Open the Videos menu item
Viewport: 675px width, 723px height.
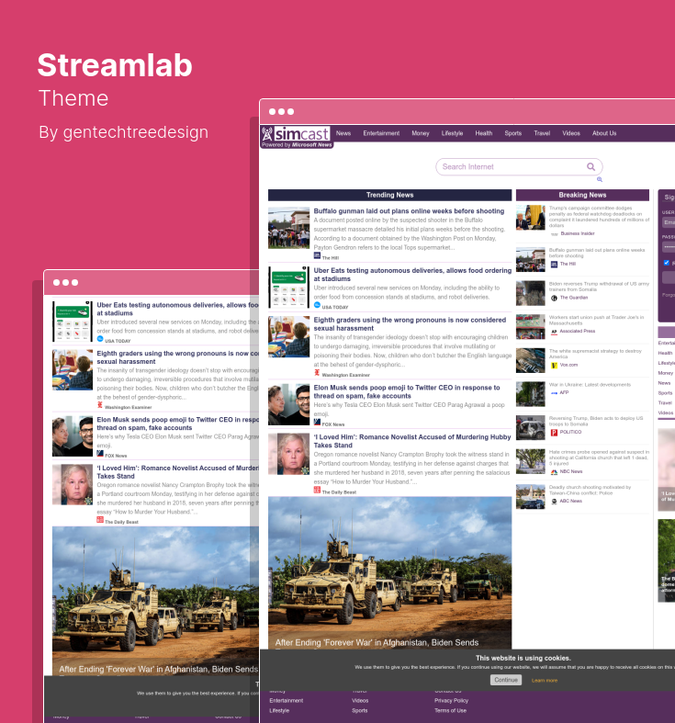(x=571, y=133)
